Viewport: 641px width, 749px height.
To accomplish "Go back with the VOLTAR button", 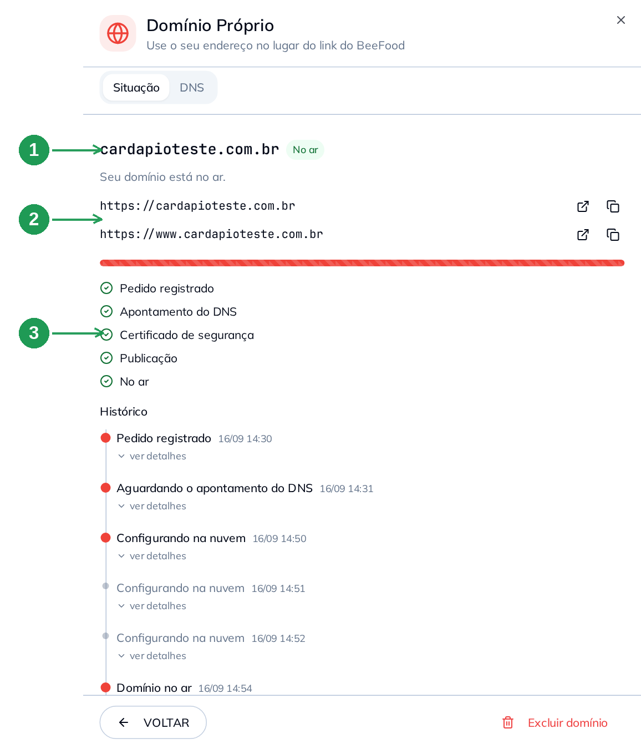I will tap(153, 722).
